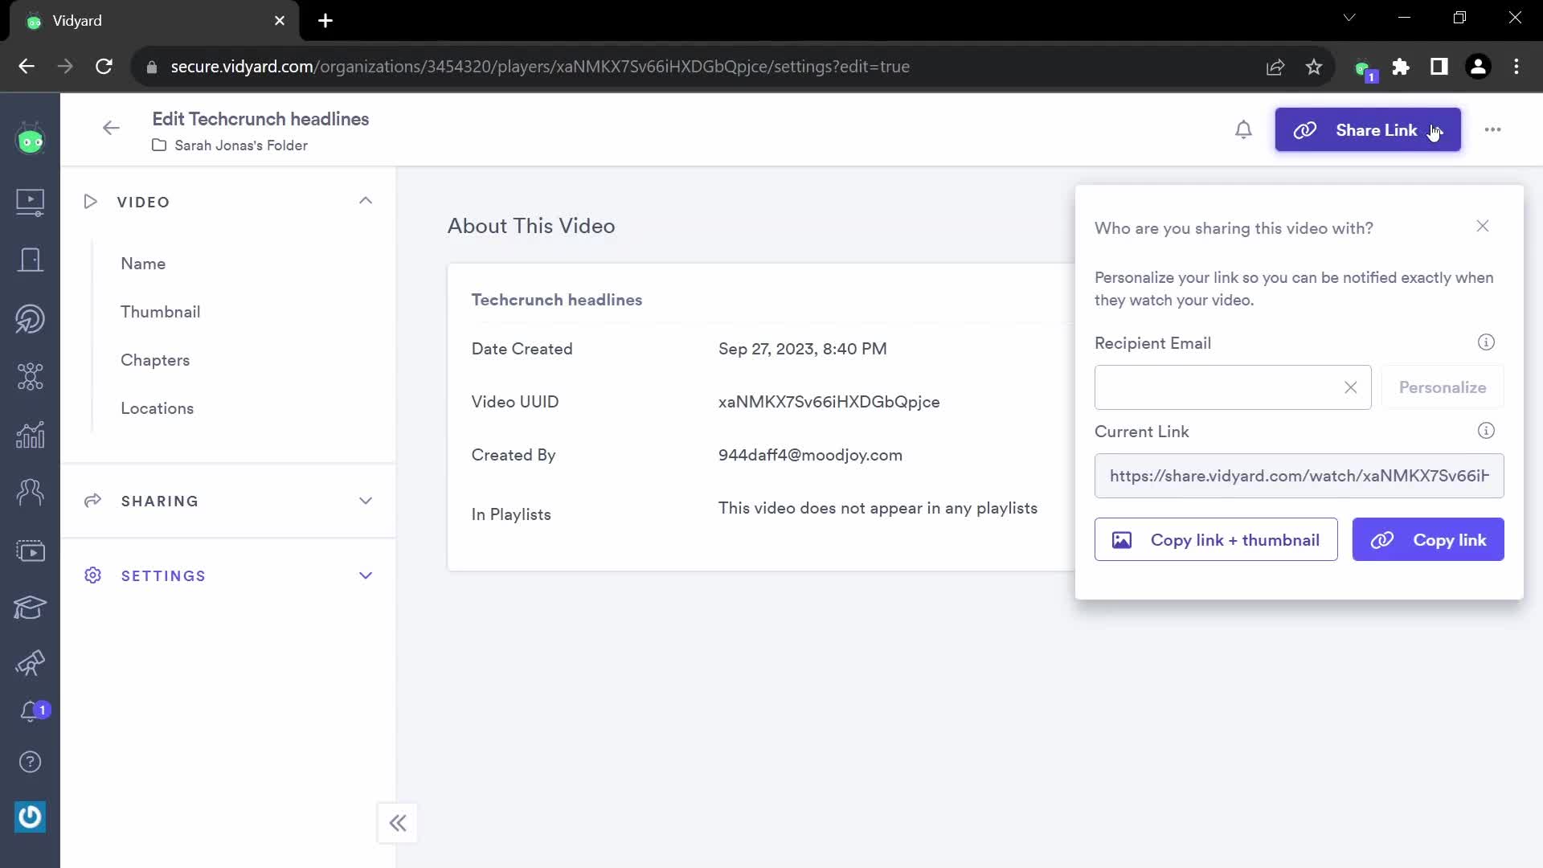The height and width of the screenshot is (868, 1543).
Task: Click the Edit Techcrunch headlines page title
Action: tap(260, 119)
